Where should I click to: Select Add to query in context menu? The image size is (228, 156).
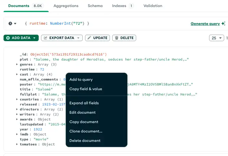[81, 80]
